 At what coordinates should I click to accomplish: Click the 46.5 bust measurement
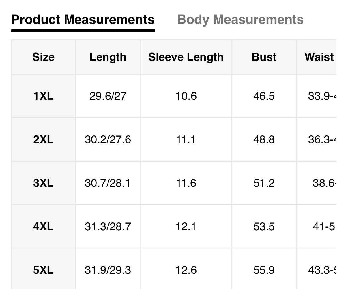tap(264, 96)
